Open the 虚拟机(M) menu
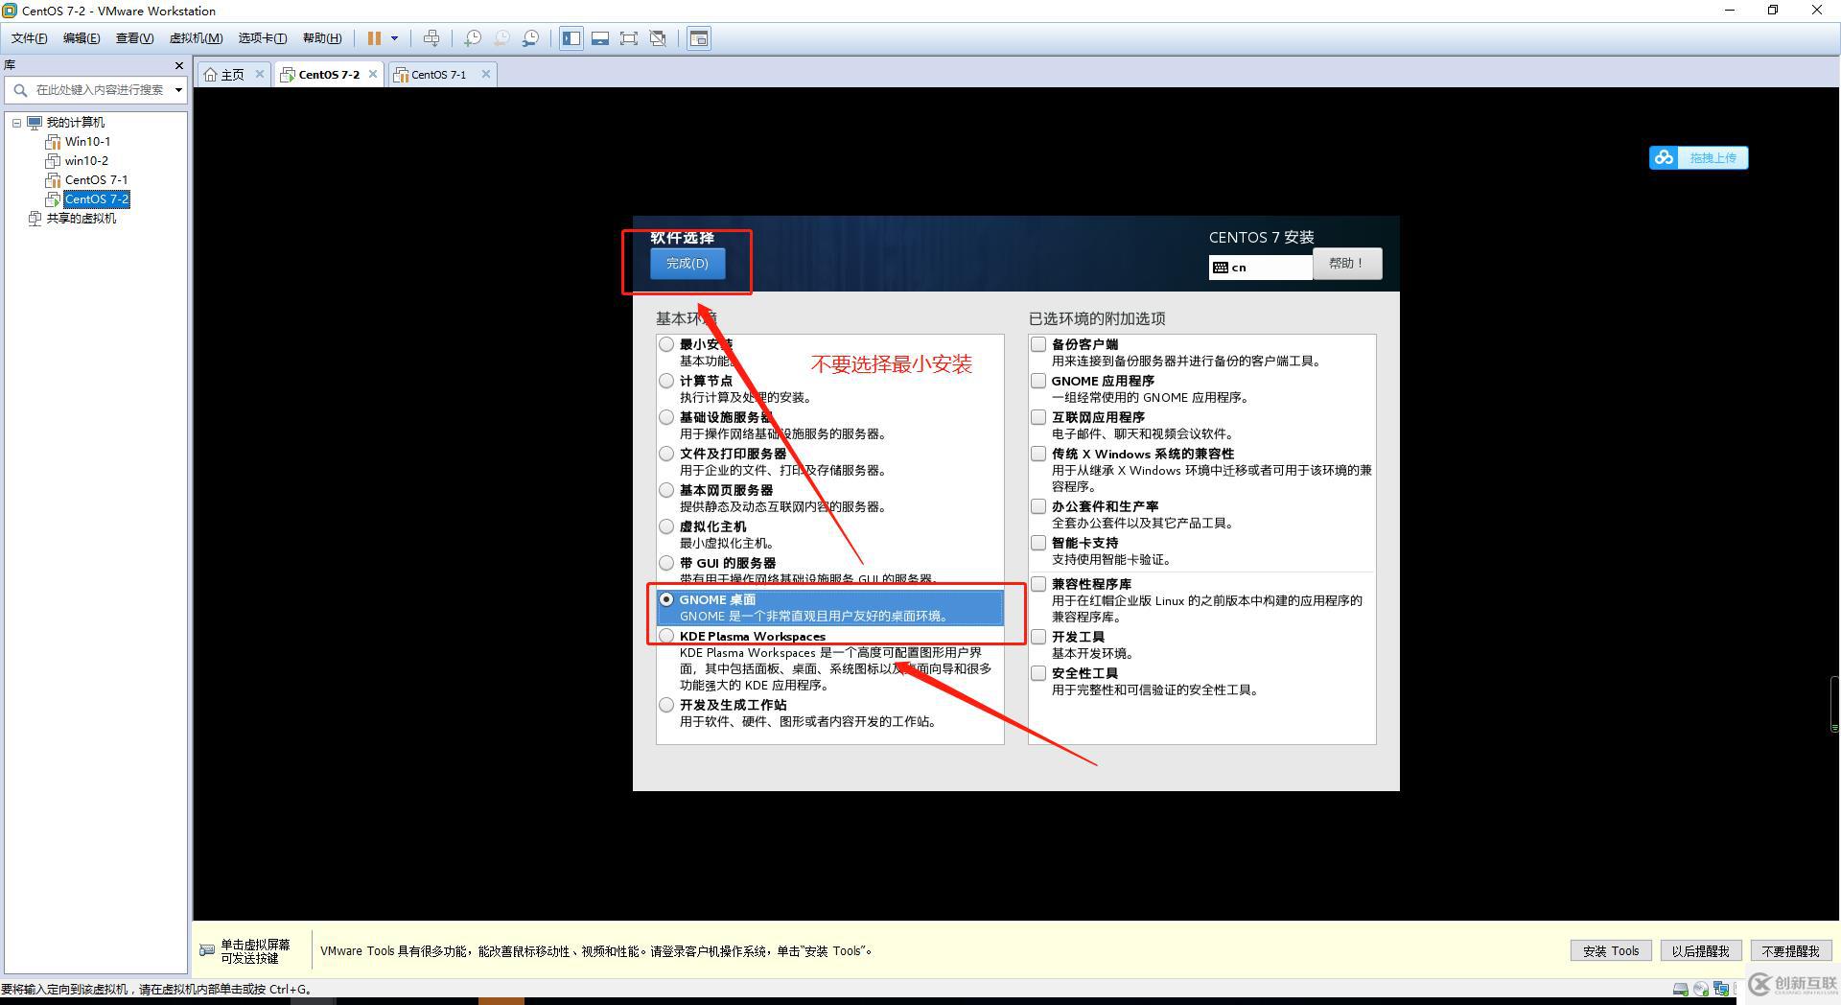The width and height of the screenshot is (1841, 1005). [196, 38]
